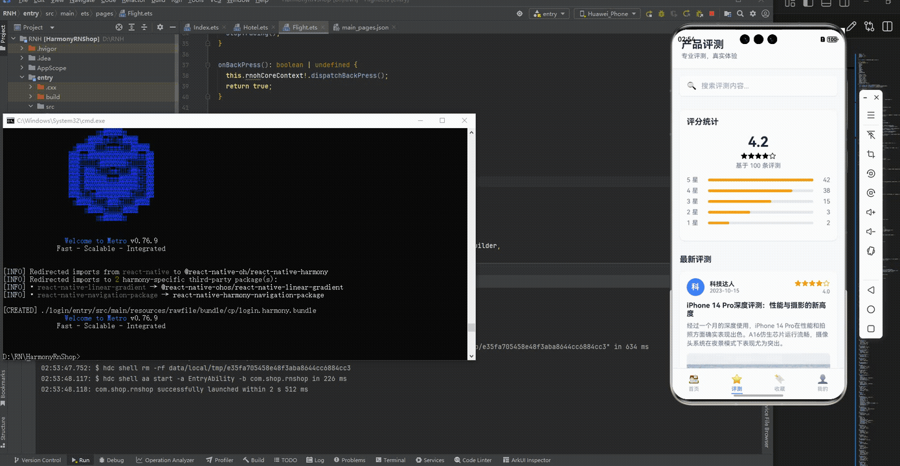Viewport: 900px width, 466px height.
Task: Open the Log tool window
Action: pyautogui.click(x=315, y=460)
